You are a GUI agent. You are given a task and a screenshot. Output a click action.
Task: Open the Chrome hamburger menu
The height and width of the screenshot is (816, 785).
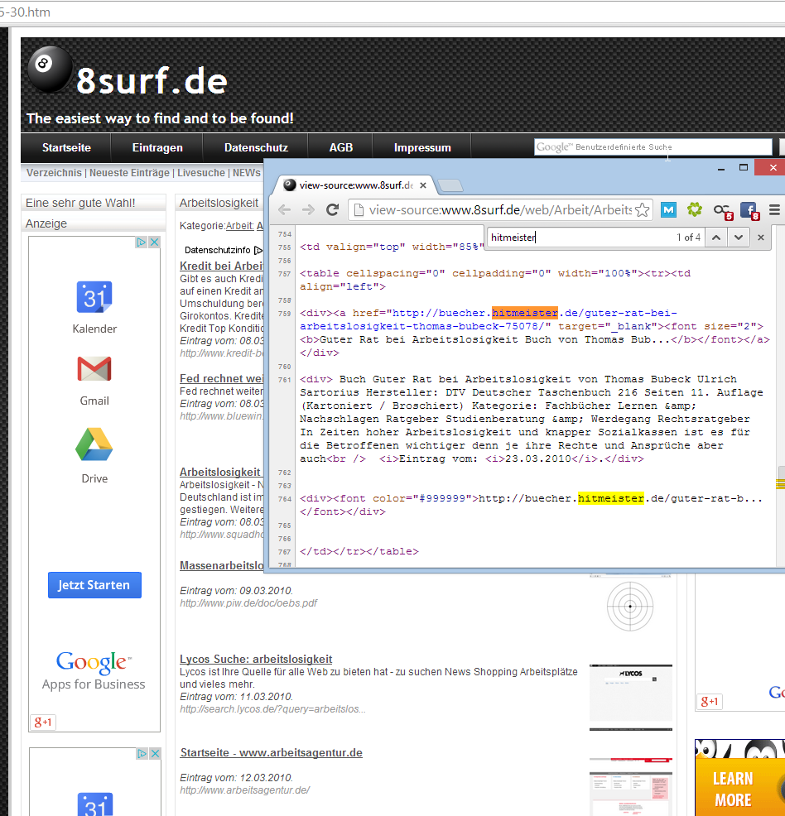(774, 209)
